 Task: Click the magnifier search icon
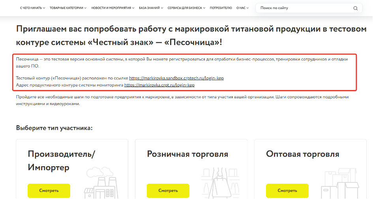click(355, 8)
